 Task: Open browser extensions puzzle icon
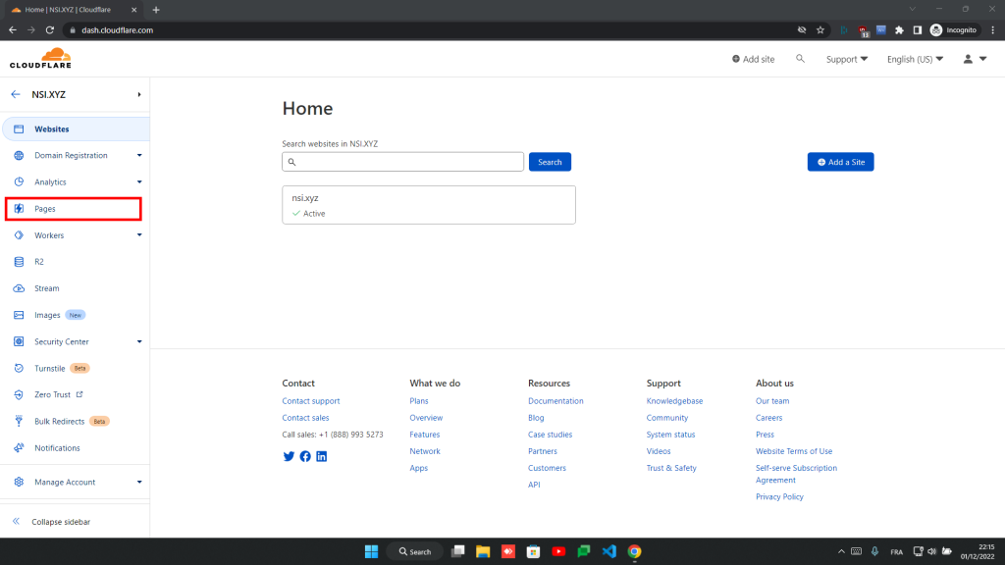pyautogui.click(x=899, y=30)
